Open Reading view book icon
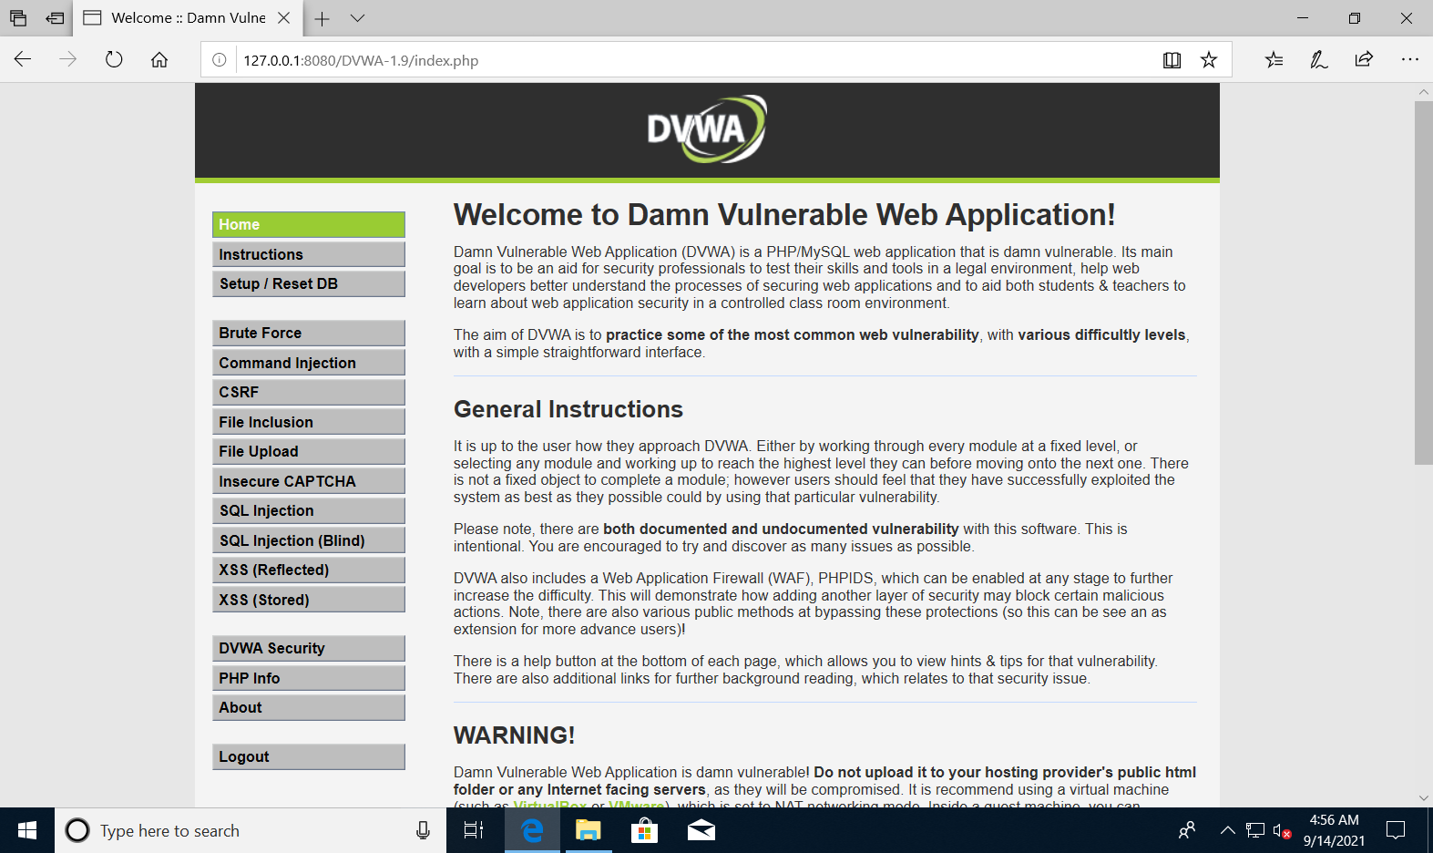 point(1172,60)
